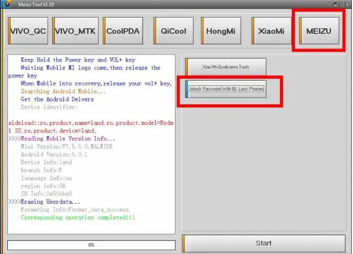
Task: Choose the QiCool brand button
Action: tap(173, 31)
